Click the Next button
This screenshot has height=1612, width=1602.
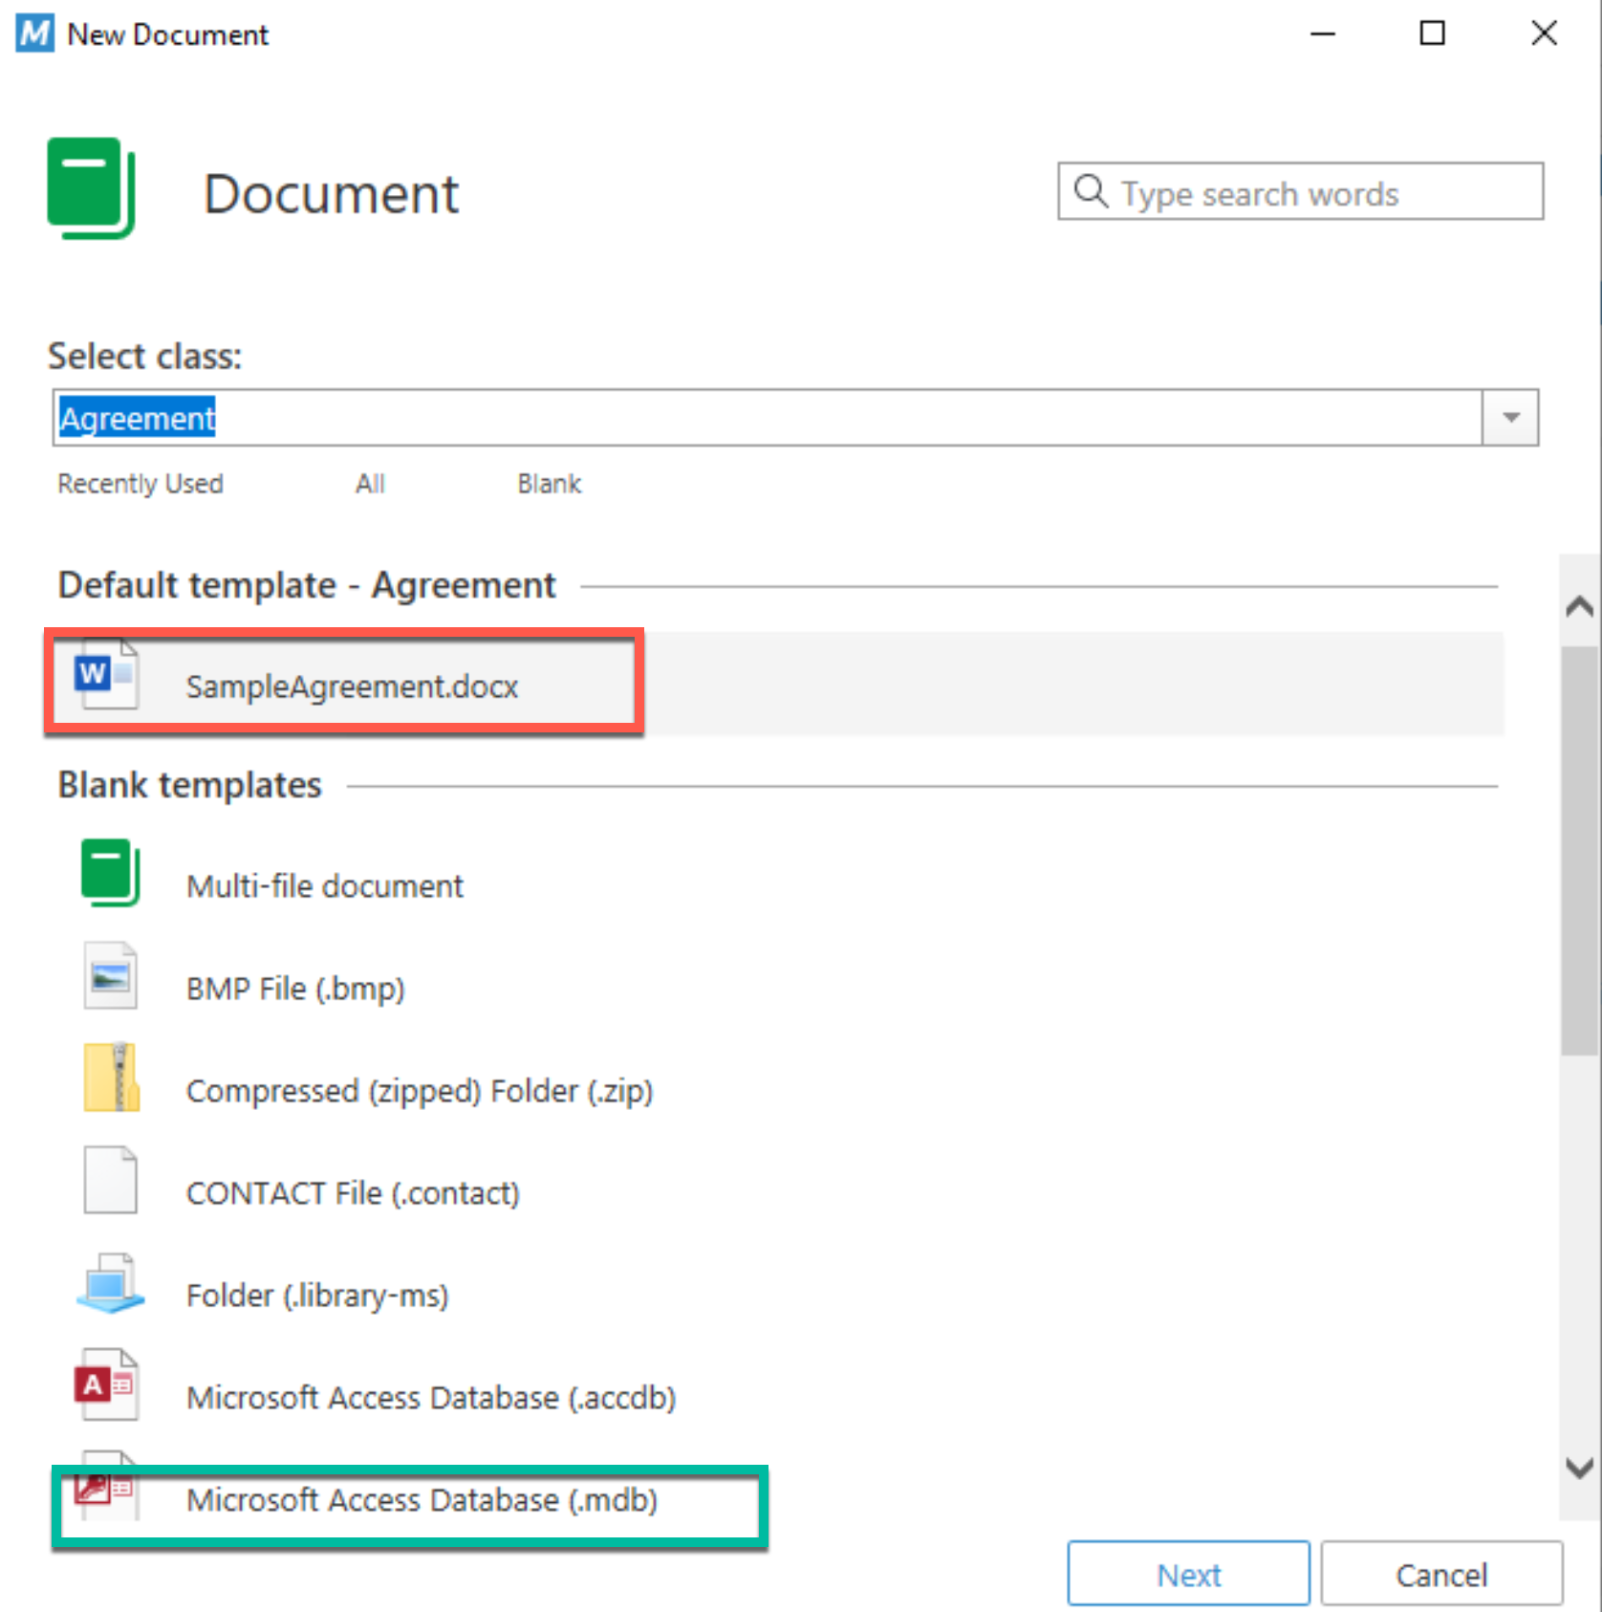pyautogui.click(x=1188, y=1574)
